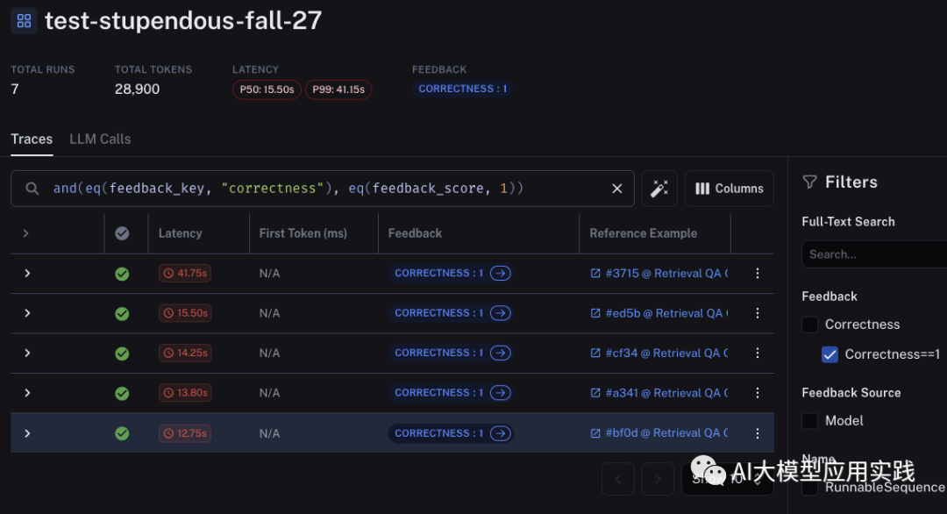The width and height of the screenshot is (947, 514).
Task: Click success status icon of 13.80s row
Action: coord(122,393)
